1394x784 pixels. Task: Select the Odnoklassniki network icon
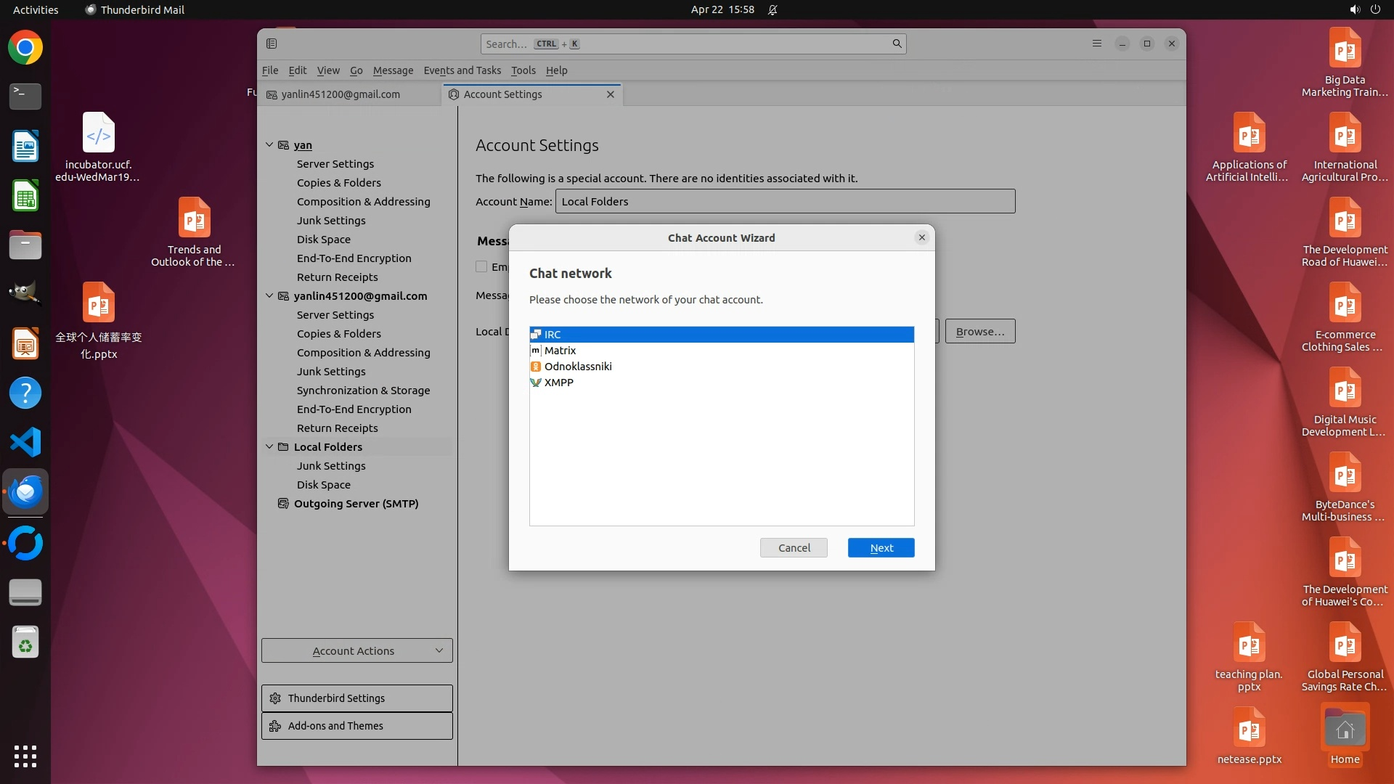536,367
